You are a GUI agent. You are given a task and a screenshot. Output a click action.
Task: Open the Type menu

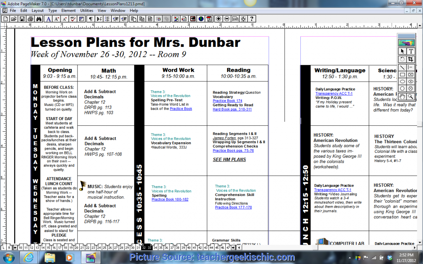click(53, 11)
